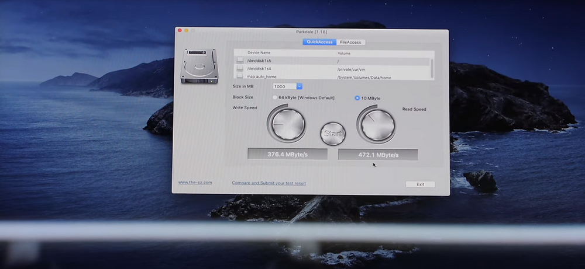The width and height of the screenshot is (585, 269).
Task: Select 64 kByte [Windows Default] block size
Action: (275, 98)
